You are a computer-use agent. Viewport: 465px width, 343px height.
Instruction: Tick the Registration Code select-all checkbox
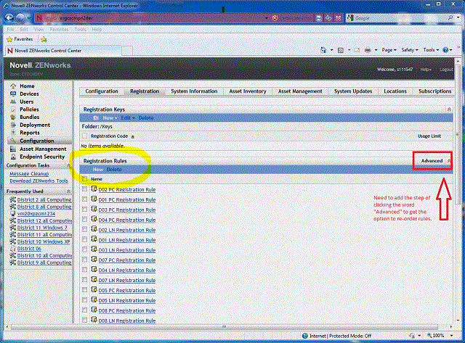[x=85, y=136]
